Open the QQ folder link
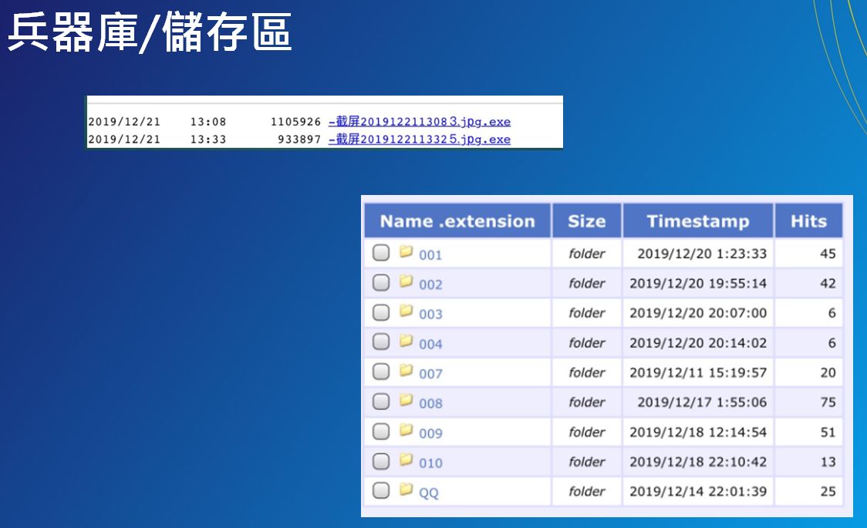 click(429, 493)
